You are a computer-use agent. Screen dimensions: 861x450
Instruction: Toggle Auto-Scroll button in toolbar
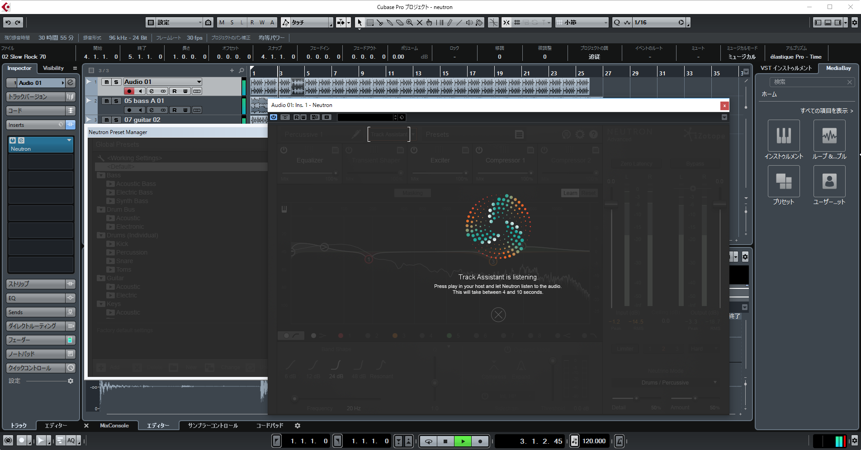click(x=341, y=23)
